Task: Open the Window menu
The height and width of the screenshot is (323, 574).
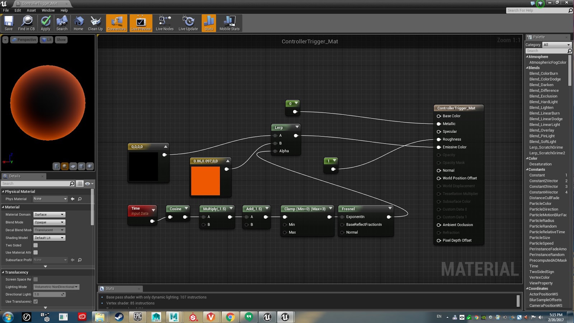Action: (48, 10)
